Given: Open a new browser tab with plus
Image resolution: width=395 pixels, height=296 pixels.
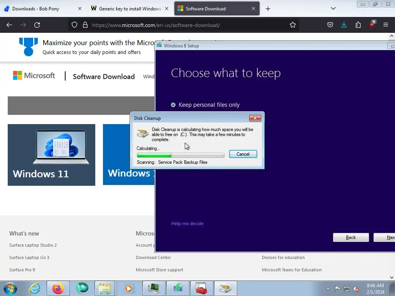Looking at the screenshot, I should point(268,9).
